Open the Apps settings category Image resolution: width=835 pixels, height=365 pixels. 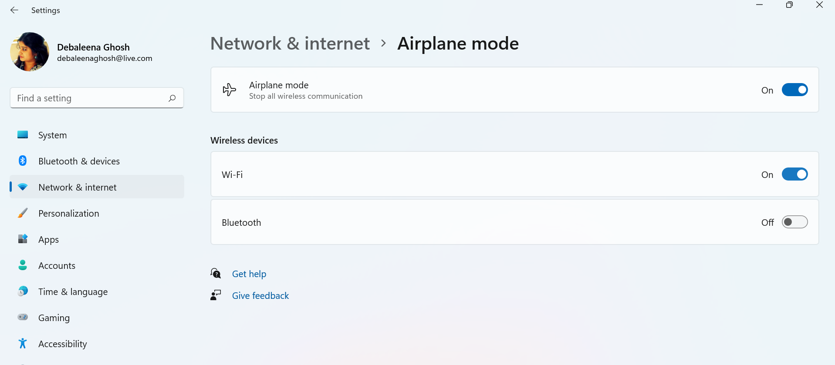[x=97, y=239]
